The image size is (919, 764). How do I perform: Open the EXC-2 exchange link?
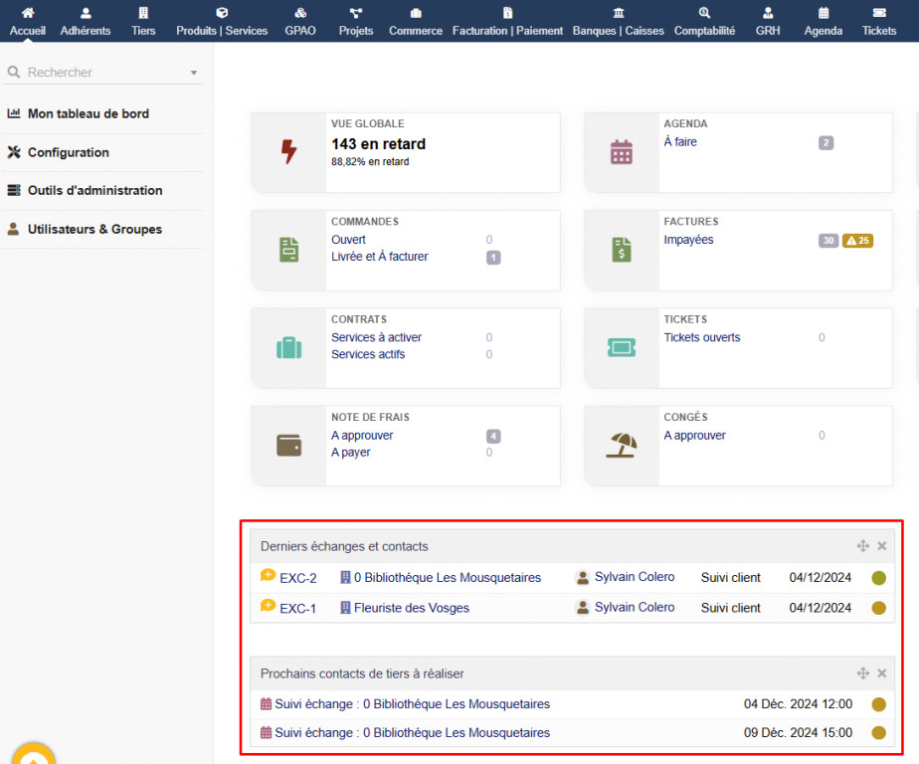point(297,578)
